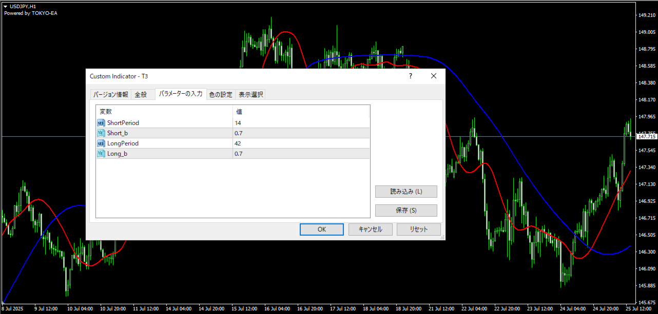Click the キャンセル button
The image size is (658, 314).
pos(370,229)
